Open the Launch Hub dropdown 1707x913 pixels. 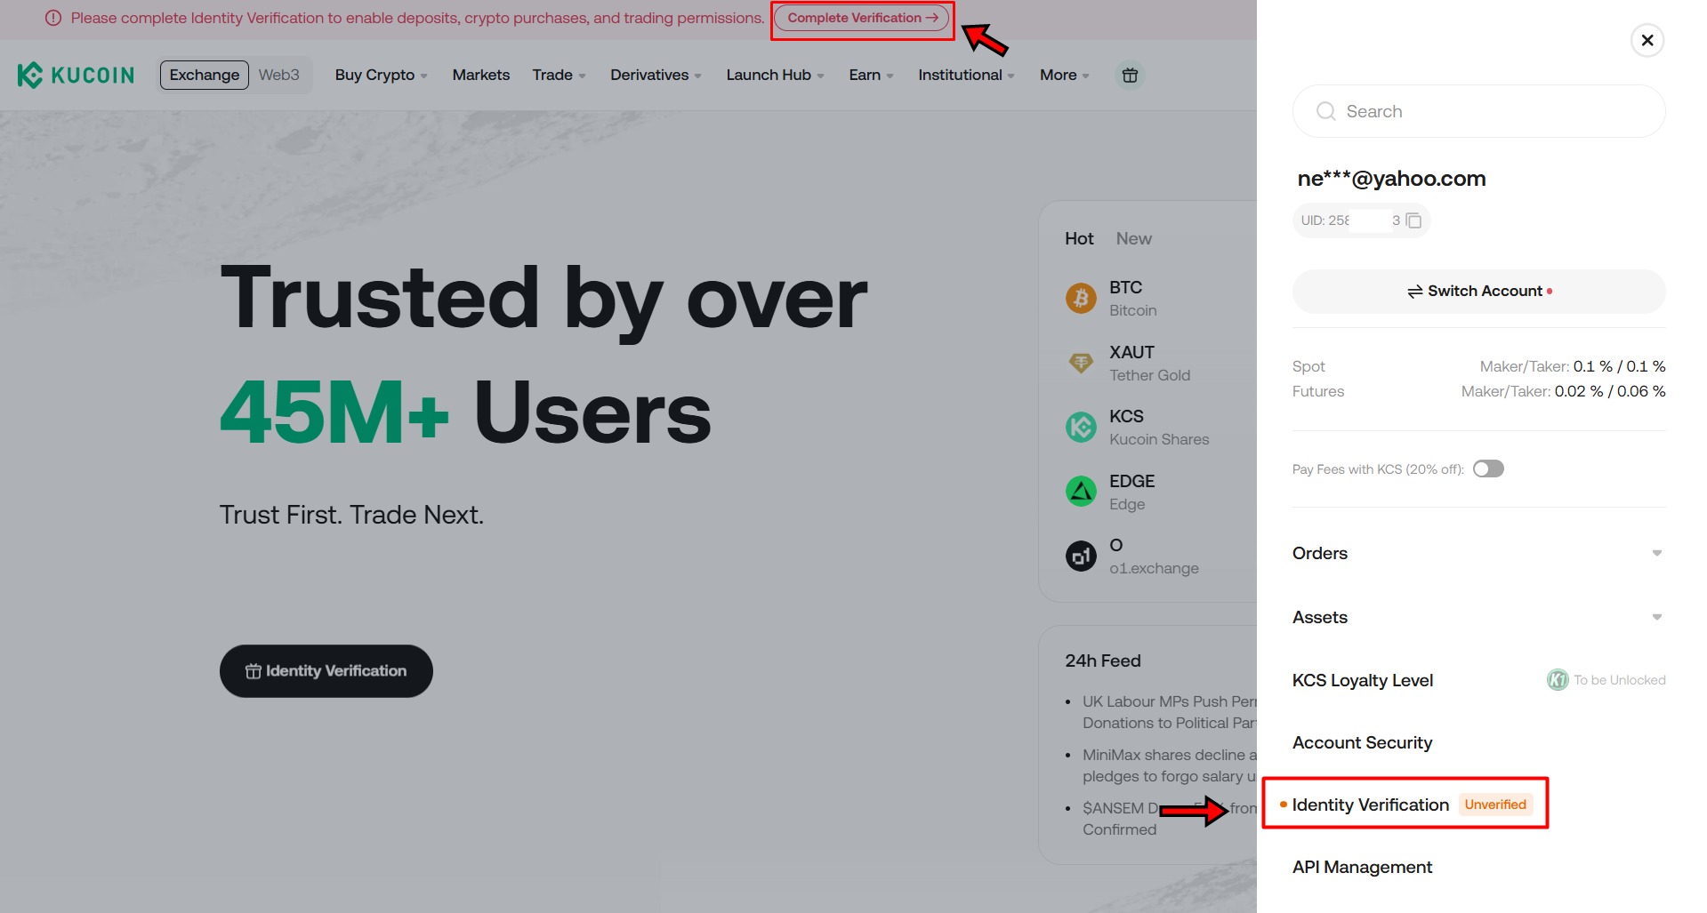coord(775,75)
